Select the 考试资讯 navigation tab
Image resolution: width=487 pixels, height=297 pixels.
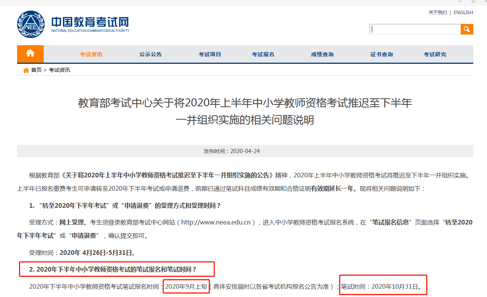91,54
